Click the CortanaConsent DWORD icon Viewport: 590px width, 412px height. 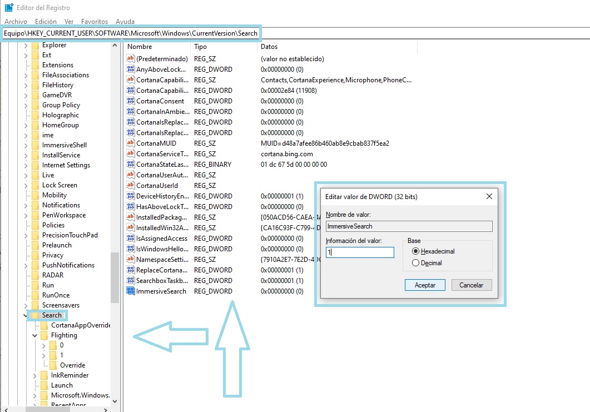coord(131,101)
